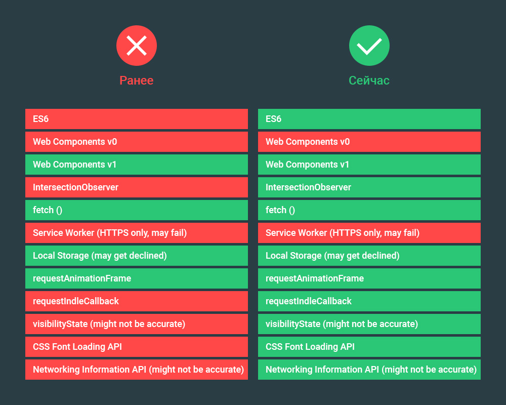This screenshot has width=506, height=405.
Task: Select the red requestIndleCallback row
Action: (x=137, y=301)
